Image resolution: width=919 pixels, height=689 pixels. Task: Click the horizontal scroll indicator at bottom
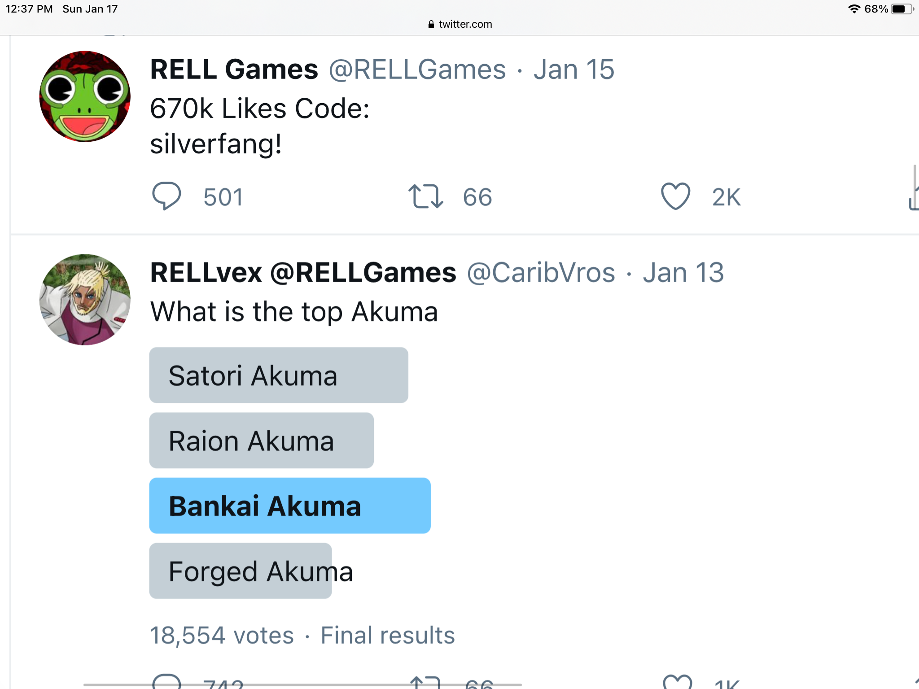[x=302, y=685]
